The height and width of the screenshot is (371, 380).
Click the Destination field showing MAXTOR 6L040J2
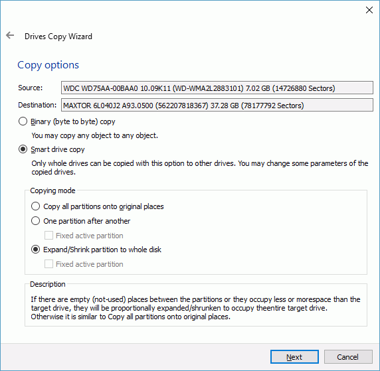(x=217, y=105)
